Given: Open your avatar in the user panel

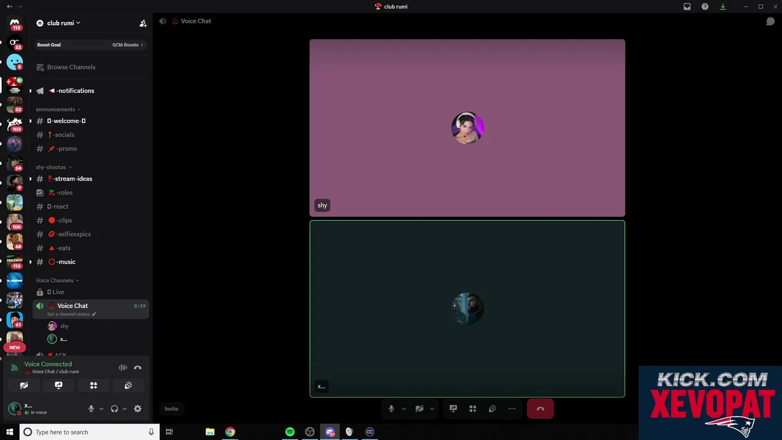Looking at the screenshot, I should (x=14, y=409).
